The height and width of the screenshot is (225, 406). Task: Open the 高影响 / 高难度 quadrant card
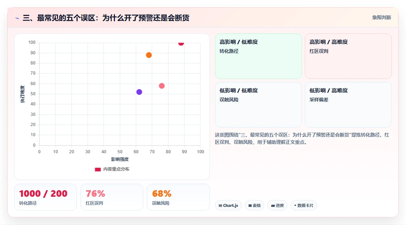(348, 56)
